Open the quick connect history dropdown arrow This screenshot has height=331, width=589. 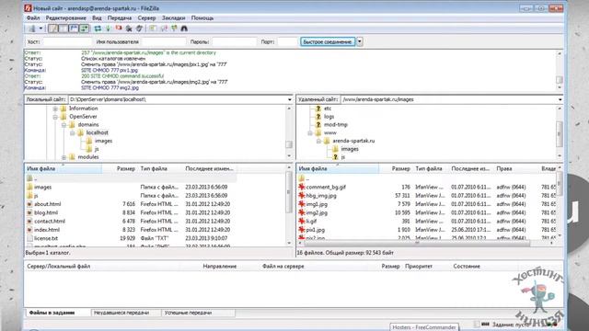(360, 41)
